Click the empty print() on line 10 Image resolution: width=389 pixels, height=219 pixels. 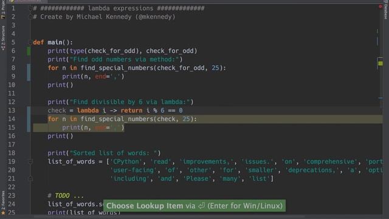tap(60, 85)
